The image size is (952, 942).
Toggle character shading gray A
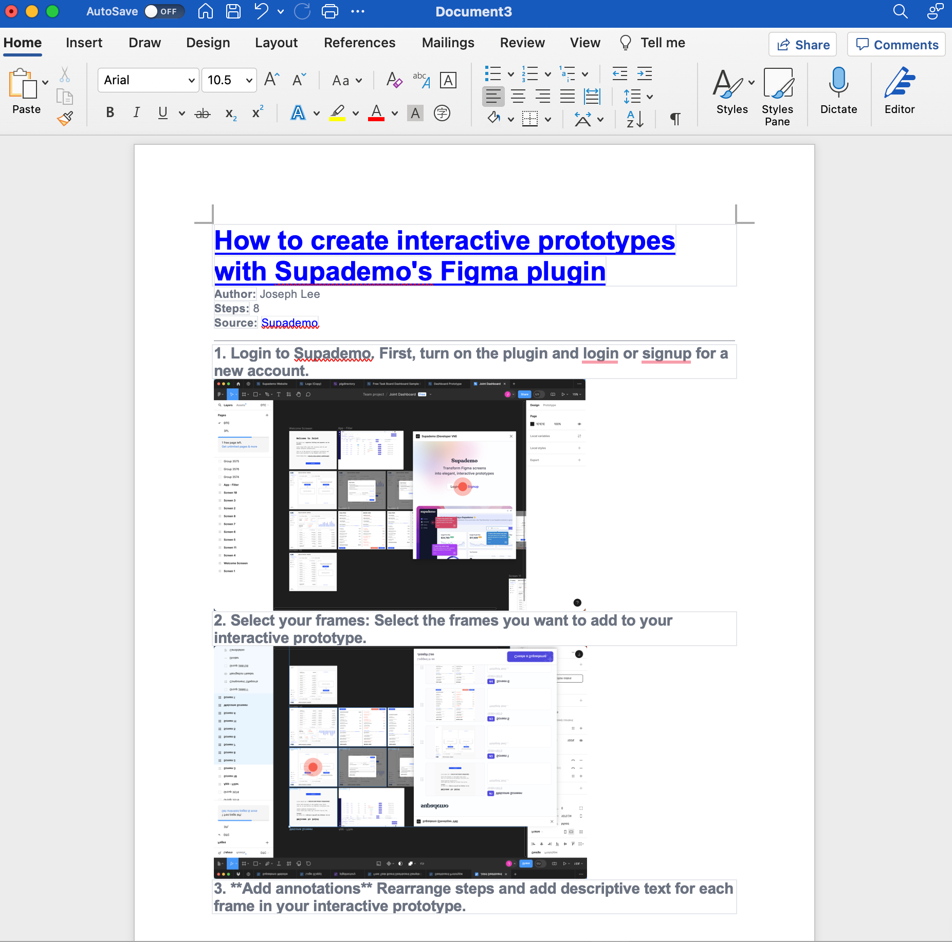coord(415,112)
